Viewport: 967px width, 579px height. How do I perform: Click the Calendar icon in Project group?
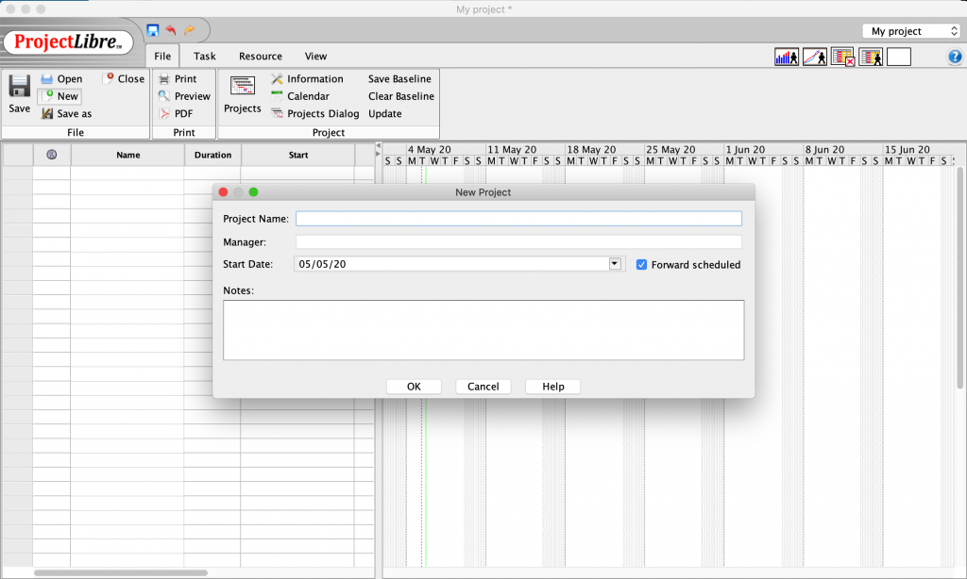278,96
